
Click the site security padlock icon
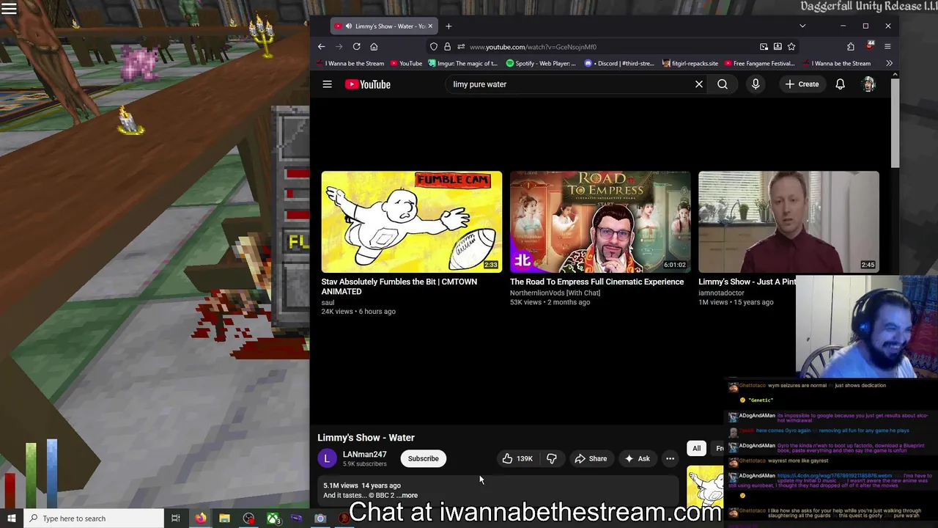coord(447,47)
